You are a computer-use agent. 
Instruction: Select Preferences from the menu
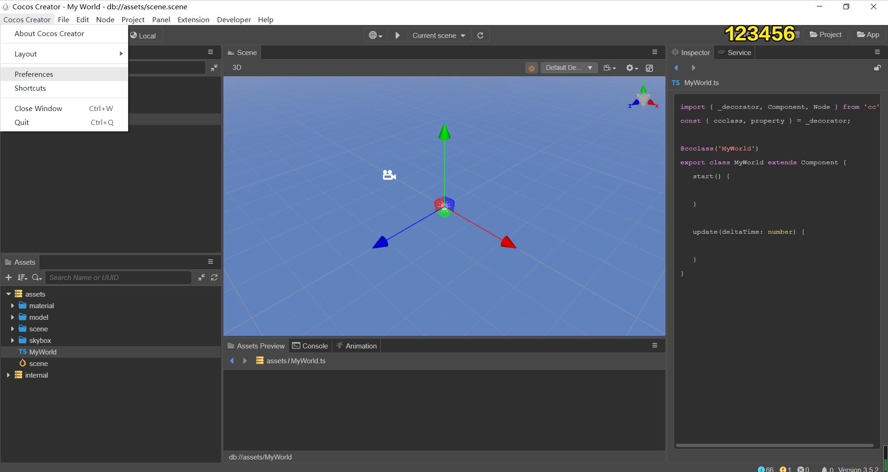click(x=34, y=75)
